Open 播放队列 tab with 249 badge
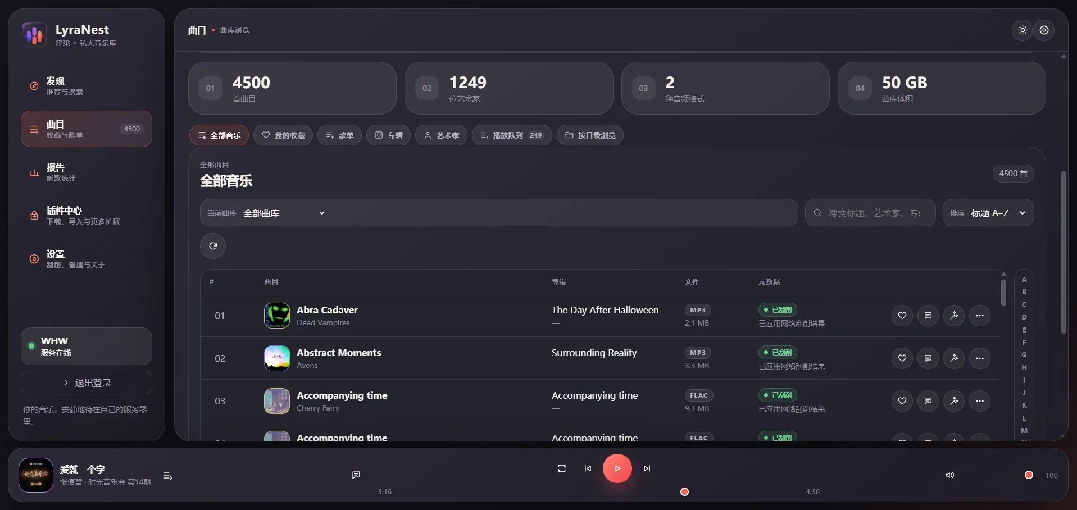This screenshot has width=1077, height=510. (512, 135)
